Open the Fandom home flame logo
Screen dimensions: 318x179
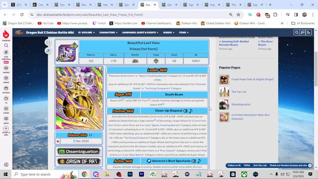[6, 34]
